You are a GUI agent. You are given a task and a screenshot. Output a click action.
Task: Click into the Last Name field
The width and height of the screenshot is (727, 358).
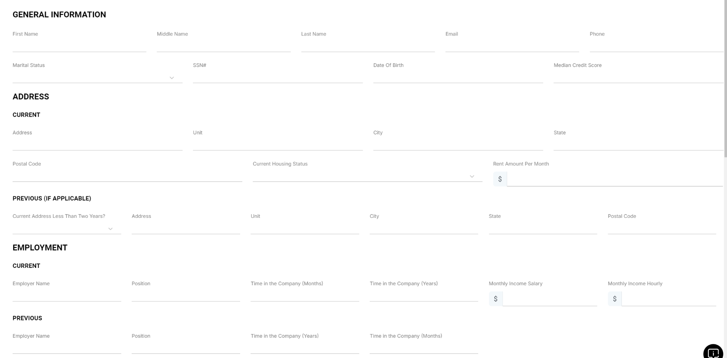[368, 46]
